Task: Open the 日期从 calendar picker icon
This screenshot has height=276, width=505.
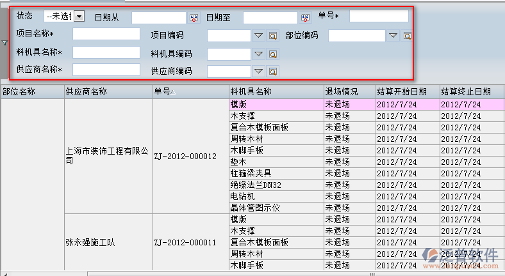Action: [x=194, y=18]
